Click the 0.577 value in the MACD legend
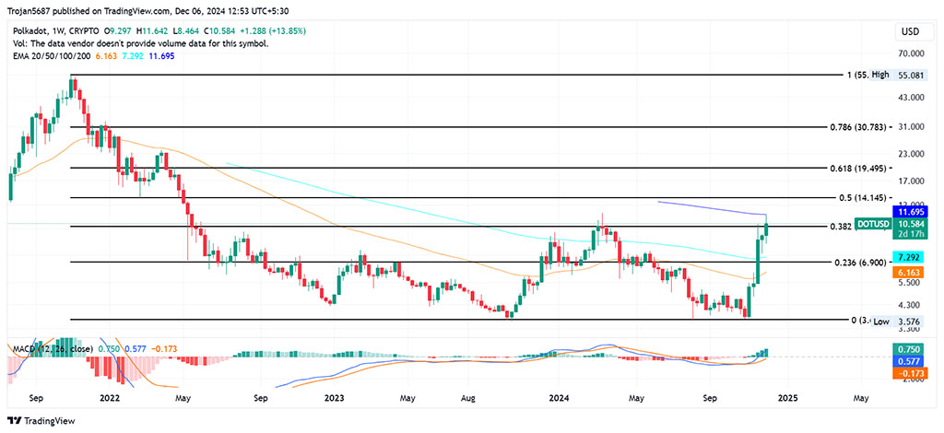The width and height of the screenshot is (944, 433). tap(135, 349)
